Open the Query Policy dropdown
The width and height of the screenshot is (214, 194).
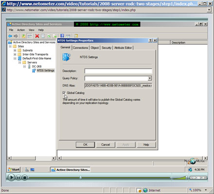point(150,78)
